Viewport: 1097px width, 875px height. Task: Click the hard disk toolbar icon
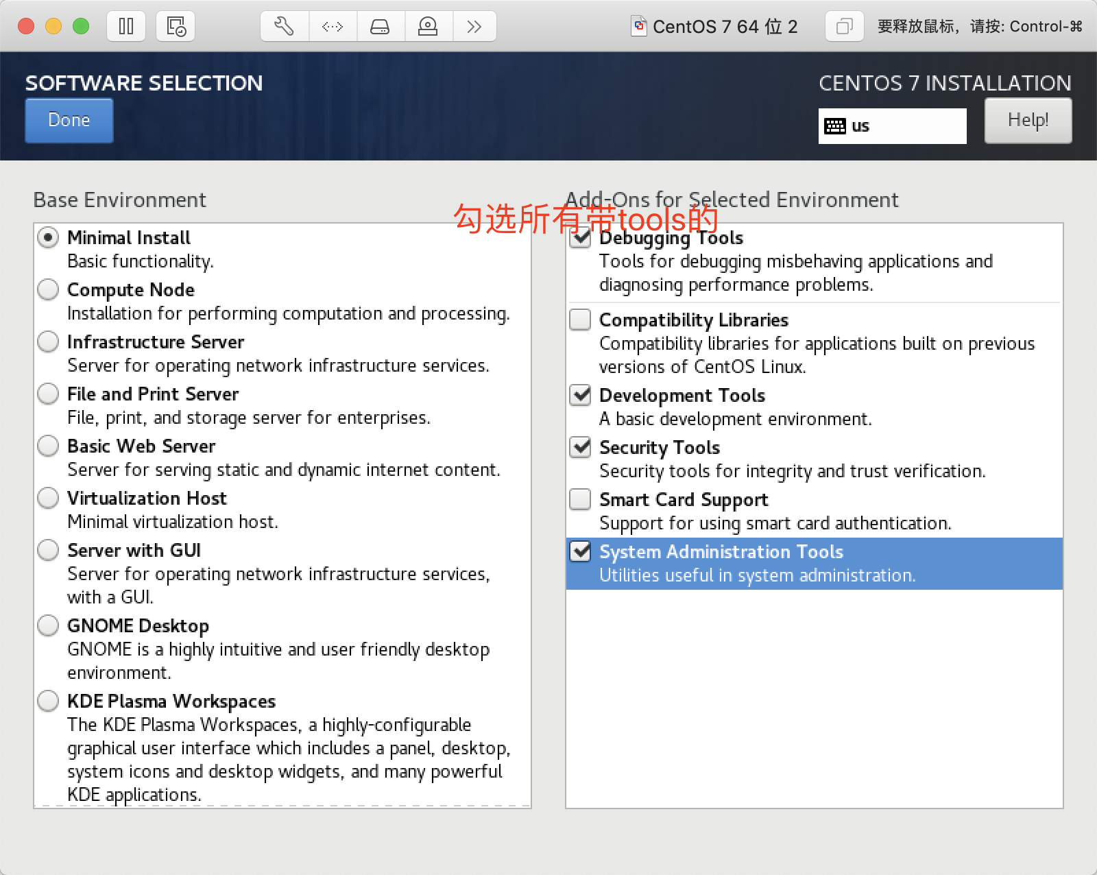coord(381,27)
